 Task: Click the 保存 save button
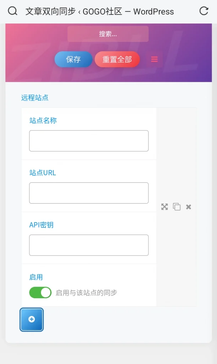[74, 59]
